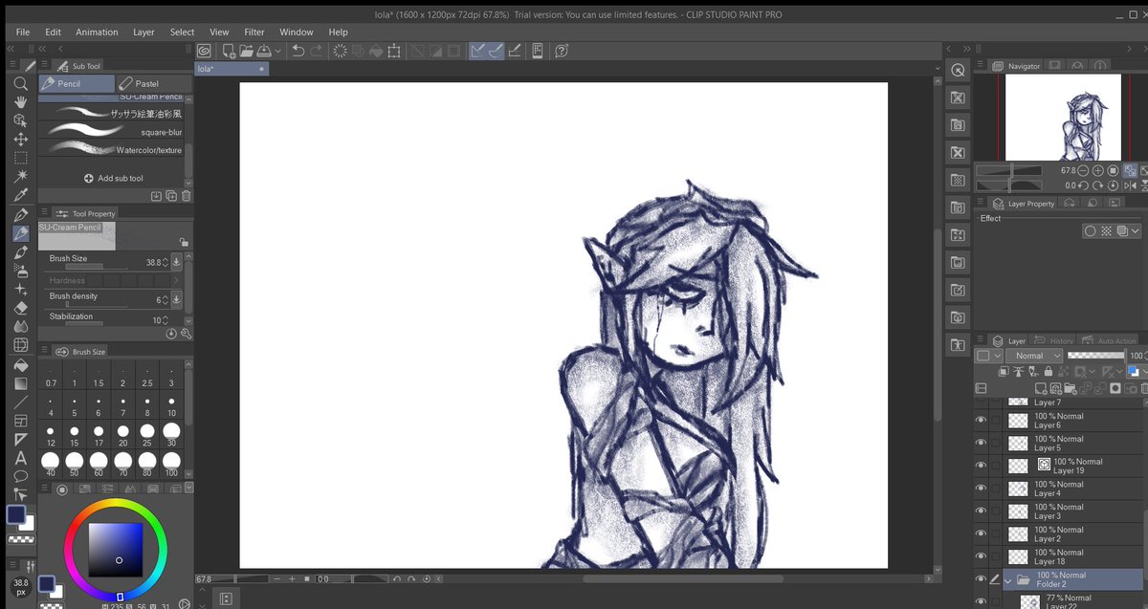Select the Frame border tool

(x=20, y=421)
